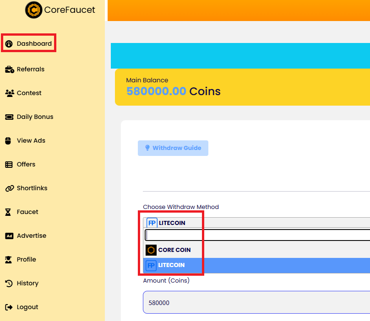Select CORE COIN withdraw option
370x321 pixels.
(x=256, y=250)
